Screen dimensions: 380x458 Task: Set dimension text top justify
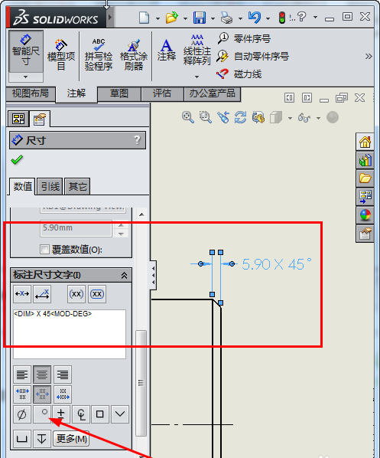click(x=22, y=394)
